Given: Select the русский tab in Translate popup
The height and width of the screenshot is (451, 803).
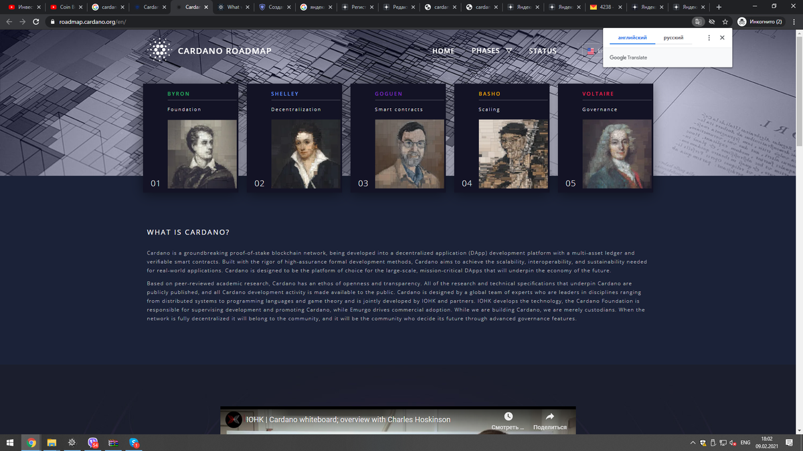Looking at the screenshot, I should 673,38.
